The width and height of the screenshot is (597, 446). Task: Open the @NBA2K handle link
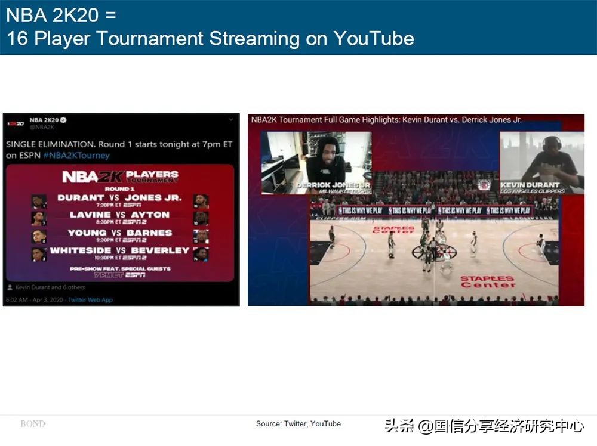click(x=41, y=128)
